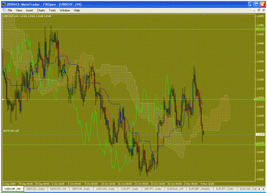Open the Help menu
Screen dimensions: 267x193
click(x=77, y=10)
